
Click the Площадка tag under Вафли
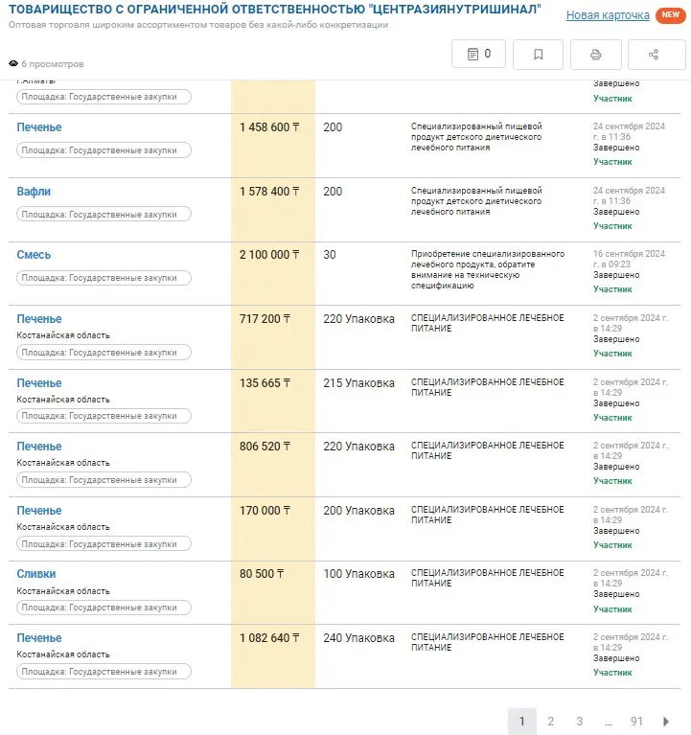click(104, 214)
